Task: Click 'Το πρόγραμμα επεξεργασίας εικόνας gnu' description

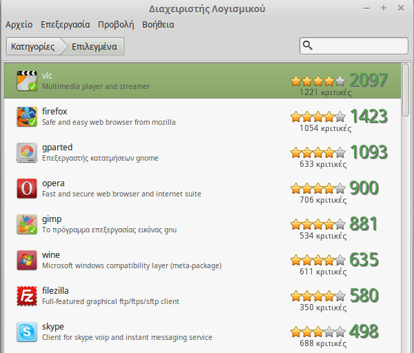Action: coord(109,230)
